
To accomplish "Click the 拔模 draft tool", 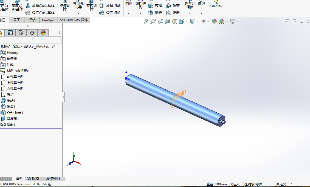I will (x=155, y=6).
